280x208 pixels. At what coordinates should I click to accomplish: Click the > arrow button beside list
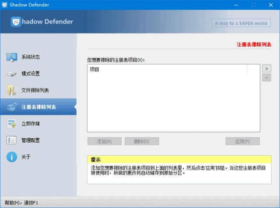coord(266,68)
